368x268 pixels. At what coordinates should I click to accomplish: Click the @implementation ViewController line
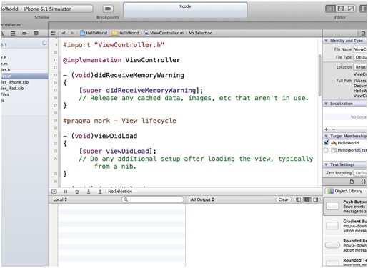(121, 60)
